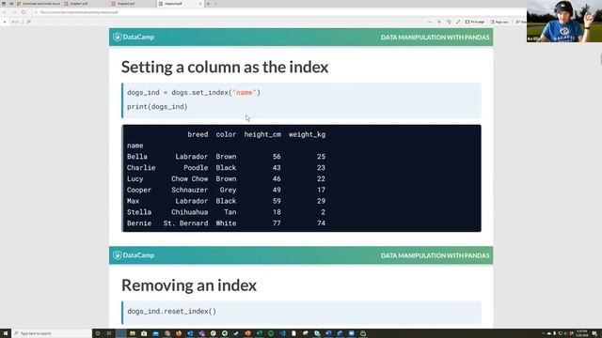Open Task View on the taskbar
The width and height of the screenshot is (602, 338).
point(109,333)
